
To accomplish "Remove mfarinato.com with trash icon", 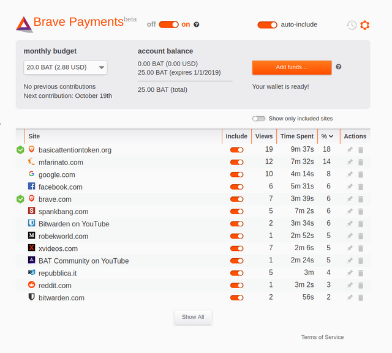I will 361,162.
